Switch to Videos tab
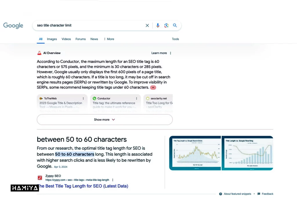The height and width of the screenshot is (198, 297). coord(66,39)
